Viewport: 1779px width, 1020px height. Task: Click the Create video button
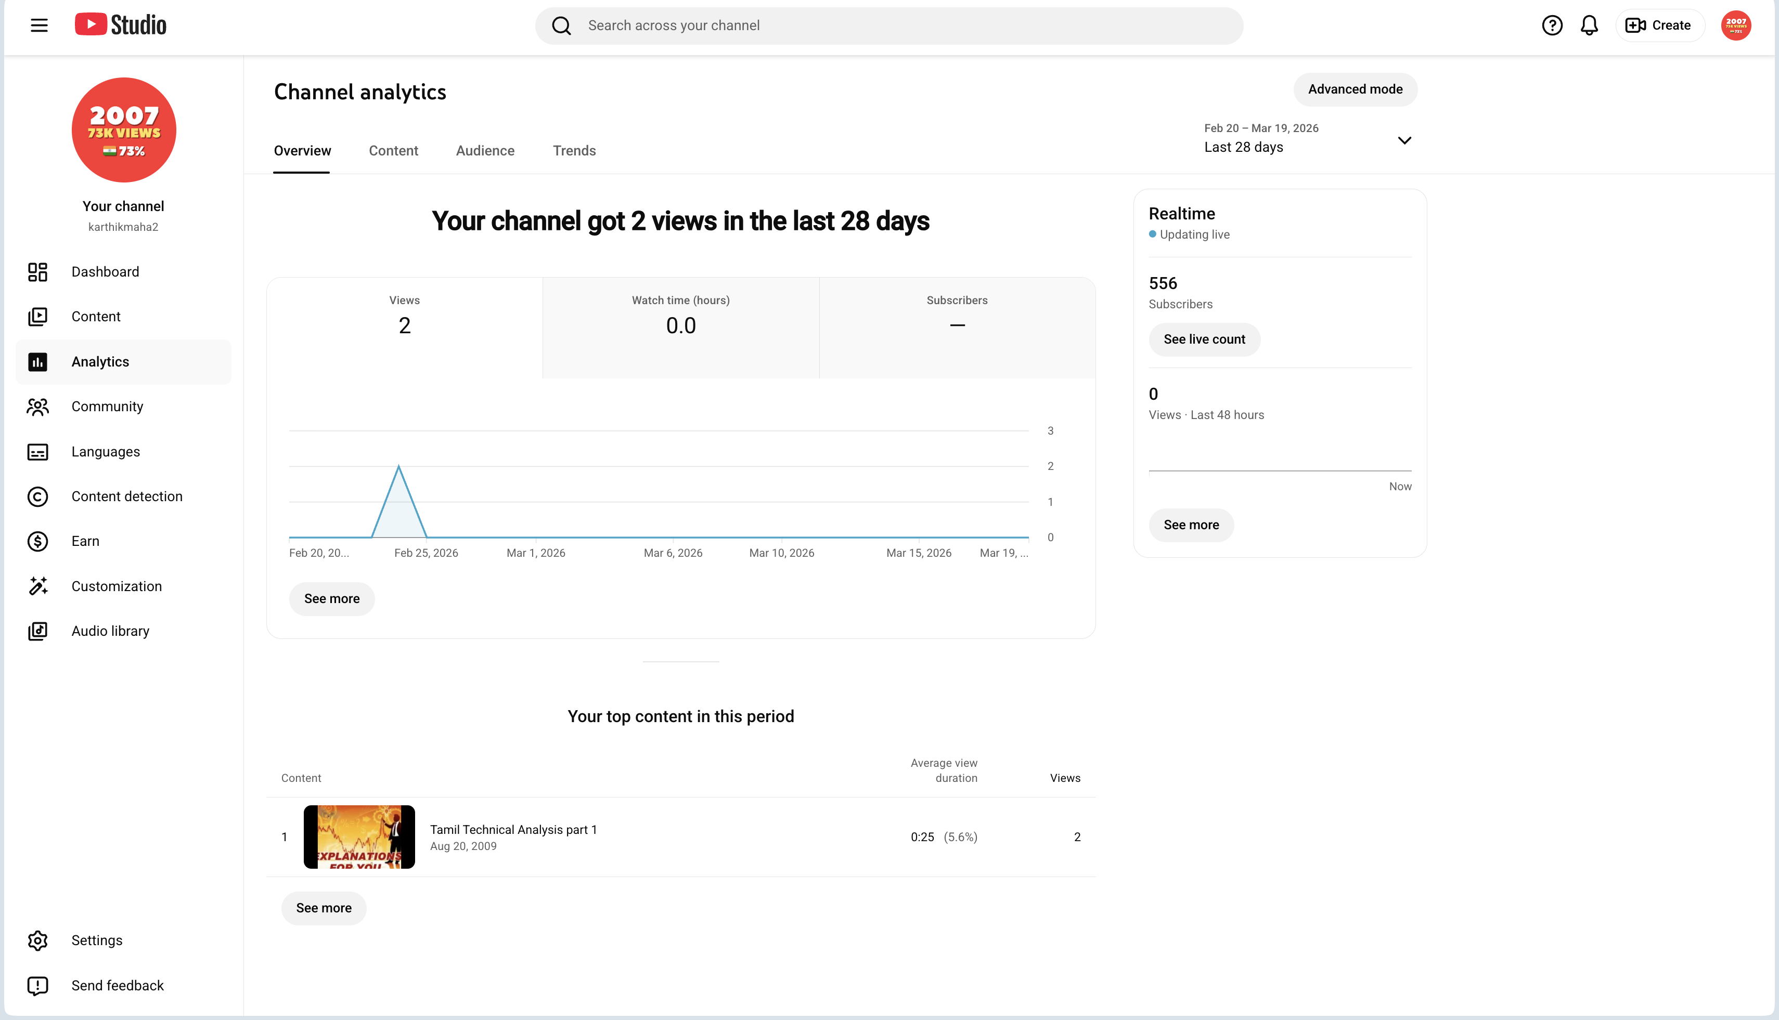point(1659,25)
